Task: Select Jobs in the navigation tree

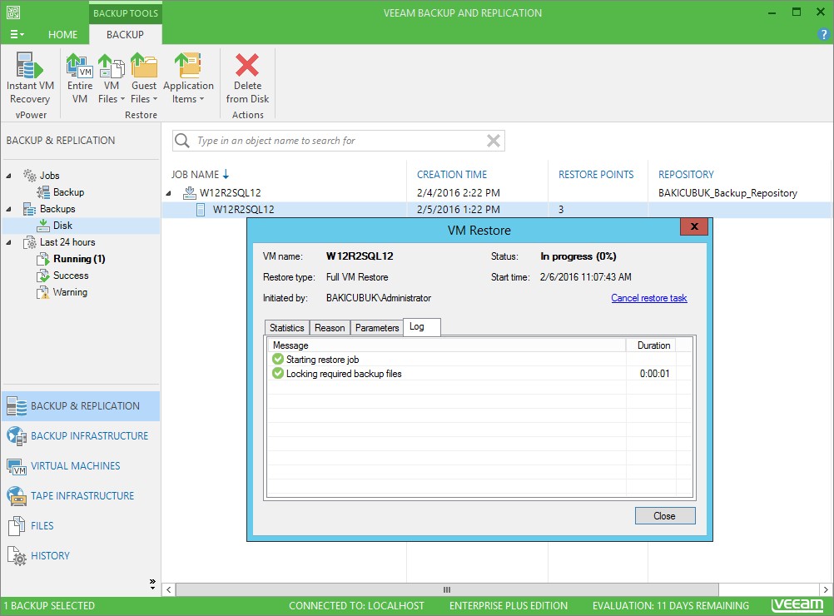Action: point(42,176)
